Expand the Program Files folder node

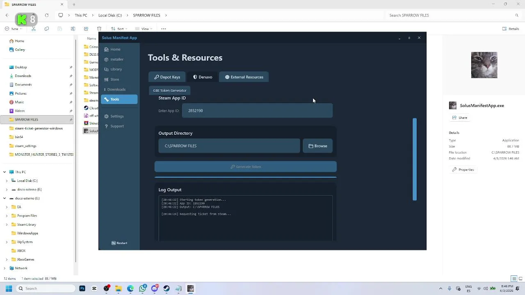[x=7, y=216]
